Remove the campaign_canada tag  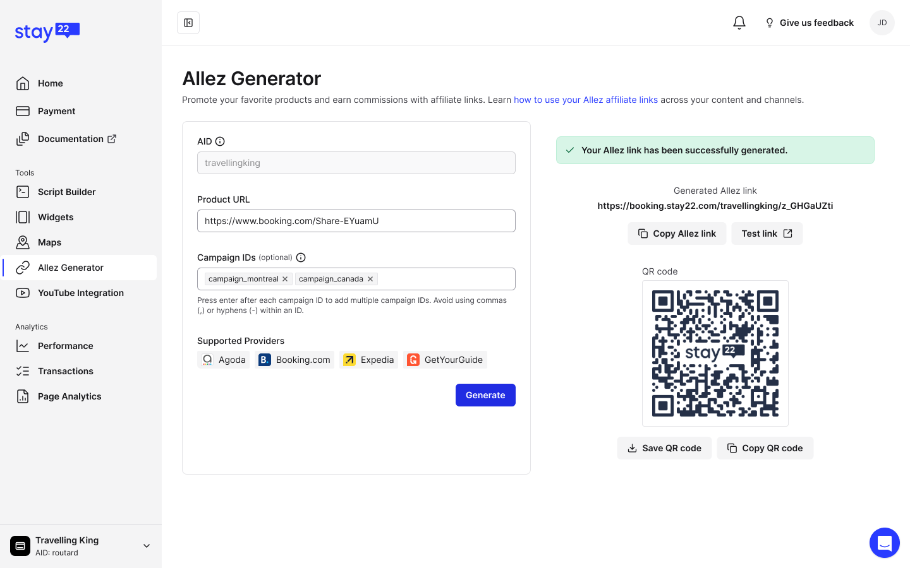pyautogui.click(x=370, y=279)
